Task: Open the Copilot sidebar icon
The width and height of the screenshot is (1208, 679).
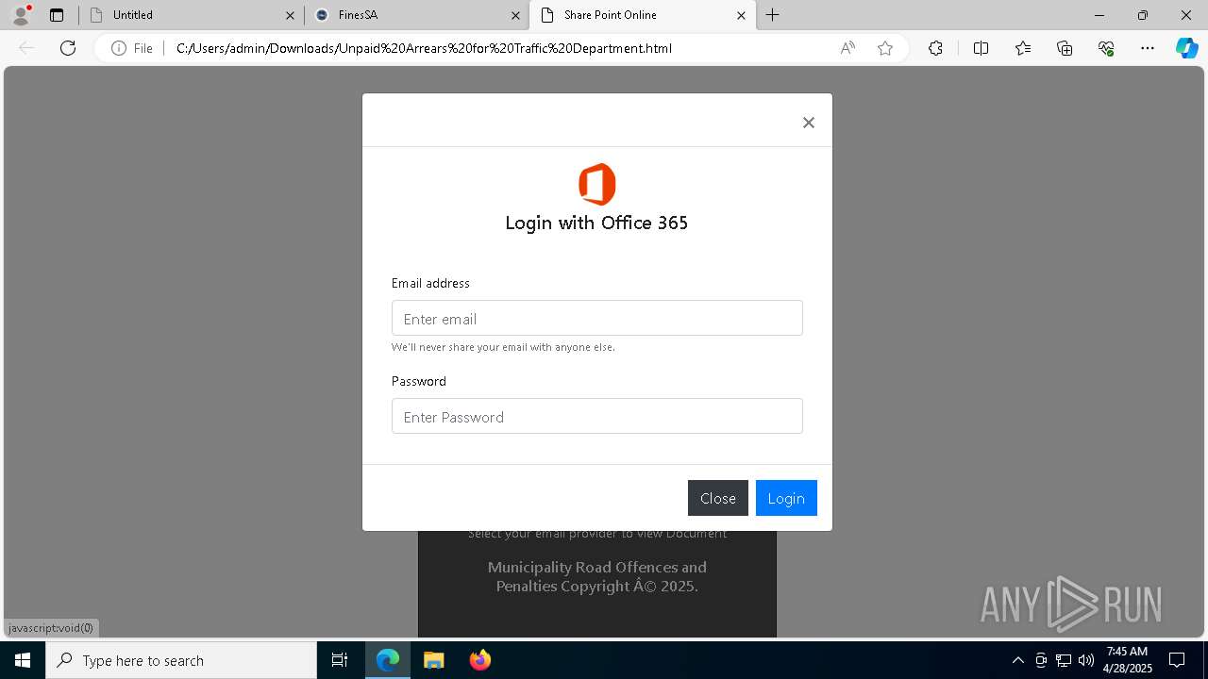Action: 1186,48
